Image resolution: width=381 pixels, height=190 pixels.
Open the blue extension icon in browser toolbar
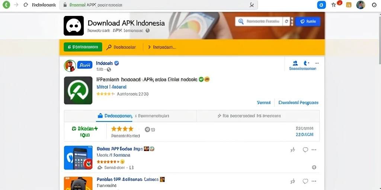click(321, 5)
